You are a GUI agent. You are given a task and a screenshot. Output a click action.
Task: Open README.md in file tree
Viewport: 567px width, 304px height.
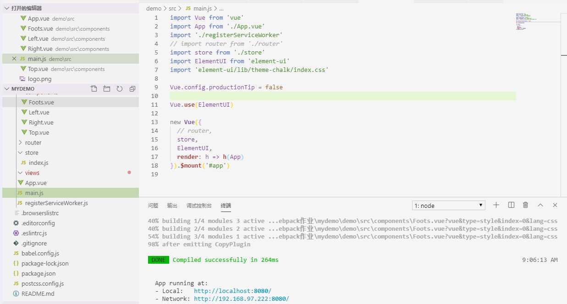coord(70,293)
